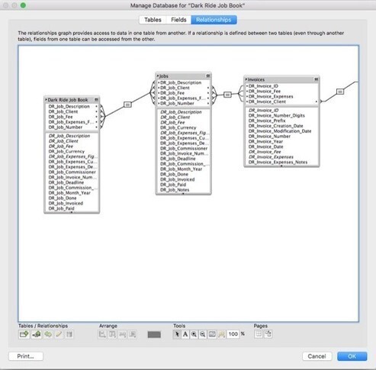
Task: Open relationship box between Jobs and Invoices
Action: [227, 95]
